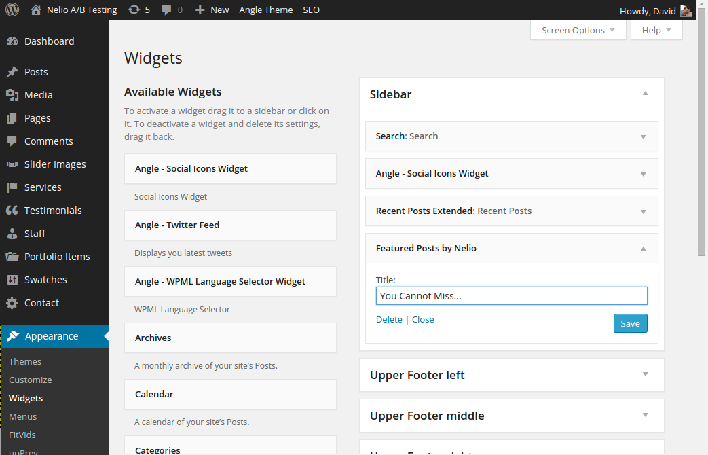Expand the Upper Footer left area
Screen dimensions: 708x455
(x=645, y=375)
